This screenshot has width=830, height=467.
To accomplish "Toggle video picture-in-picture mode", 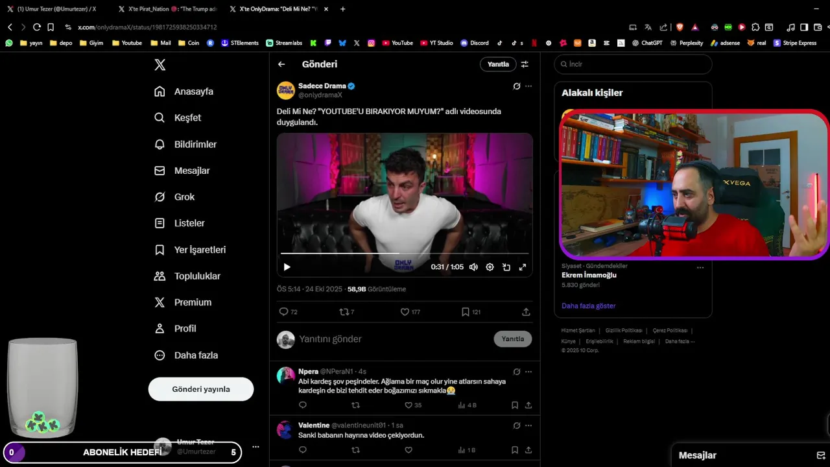I will coord(506,267).
